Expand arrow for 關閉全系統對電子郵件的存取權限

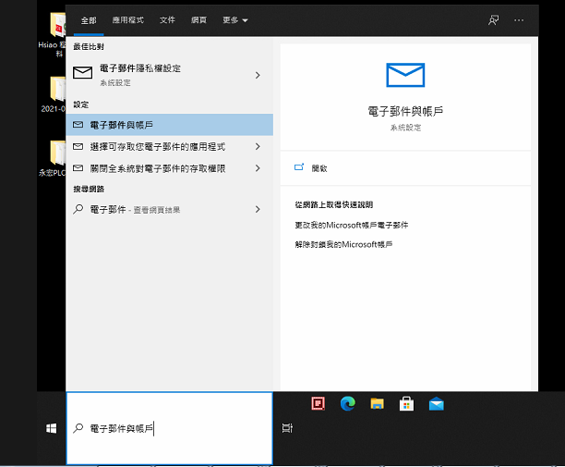[258, 168]
